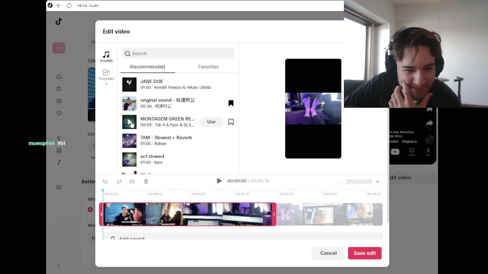Select the act slowed sound thumbnail

[x=129, y=159]
